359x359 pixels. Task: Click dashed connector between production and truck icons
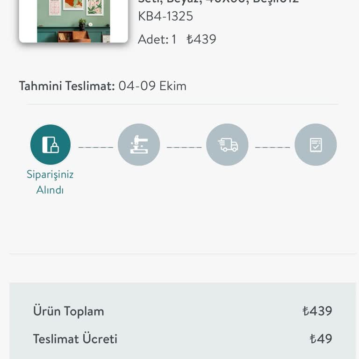point(184,147)
